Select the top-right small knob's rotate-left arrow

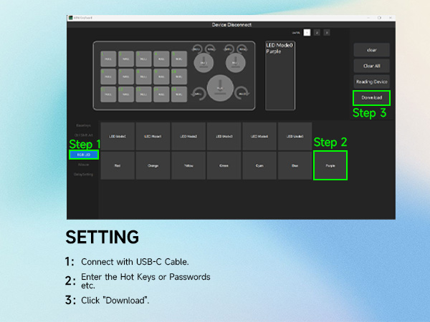coord(229,49)
